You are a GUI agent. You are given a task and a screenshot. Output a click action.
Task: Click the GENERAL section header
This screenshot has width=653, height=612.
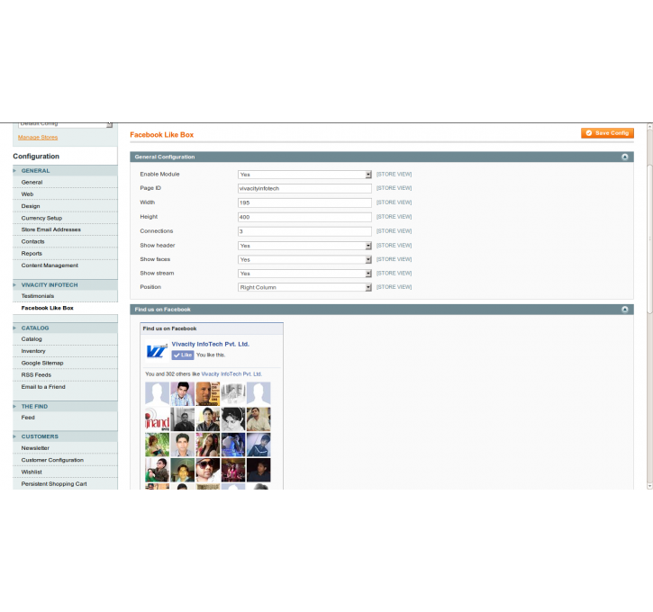(x=65, y=171)
